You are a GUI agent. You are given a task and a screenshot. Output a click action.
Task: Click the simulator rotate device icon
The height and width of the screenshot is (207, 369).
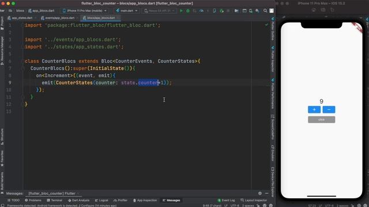(x=332, y=10)
